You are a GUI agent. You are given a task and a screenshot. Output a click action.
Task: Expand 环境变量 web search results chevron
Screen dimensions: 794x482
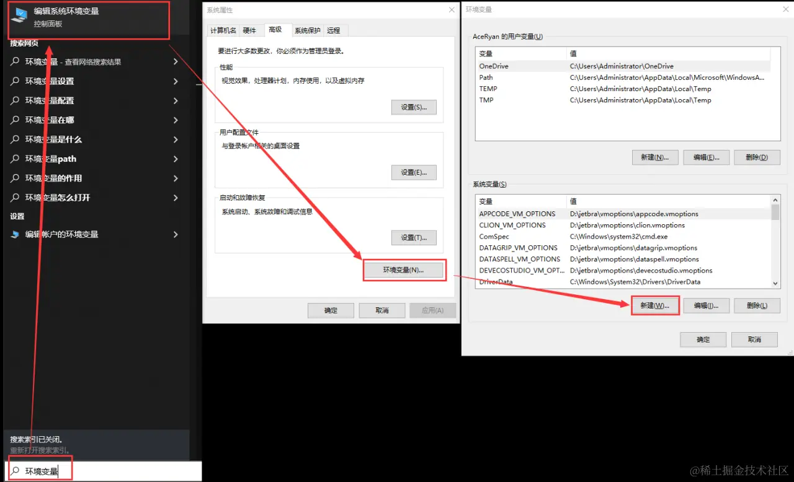tap(176, 62)
